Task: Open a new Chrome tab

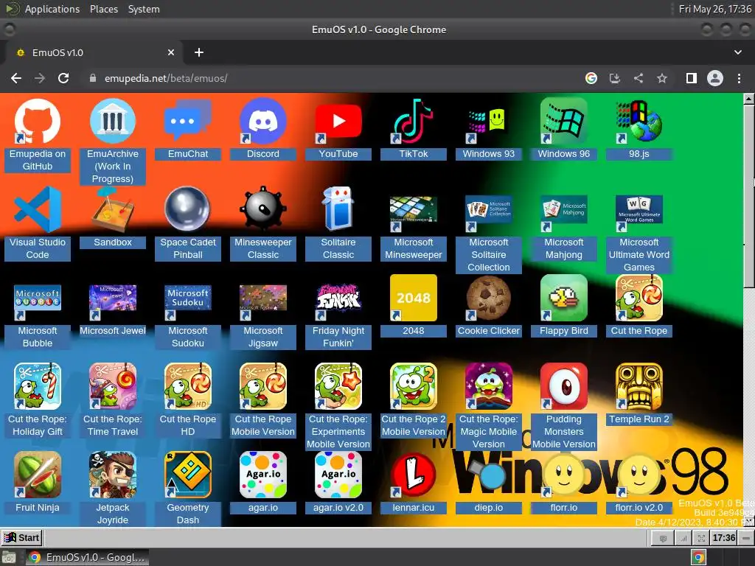Action: 199,52
